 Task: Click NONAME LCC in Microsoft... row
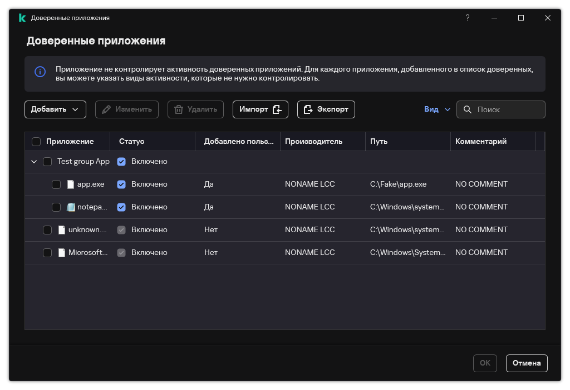309,253
